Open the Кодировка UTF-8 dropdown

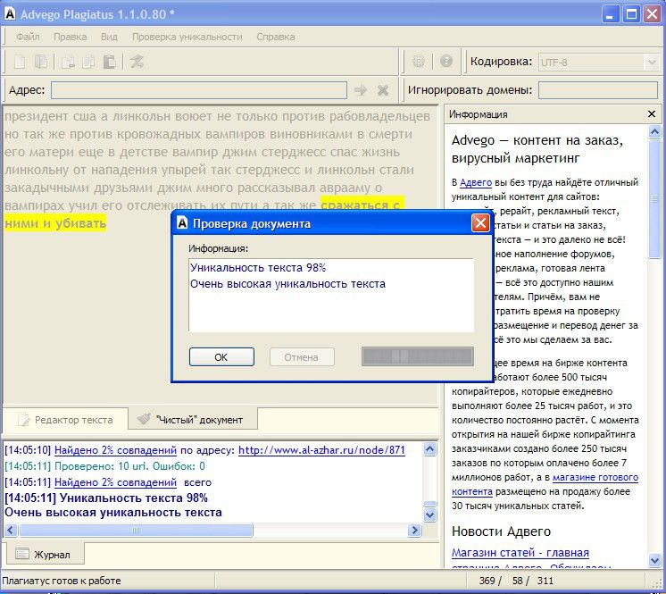click(x=651, y=63)
